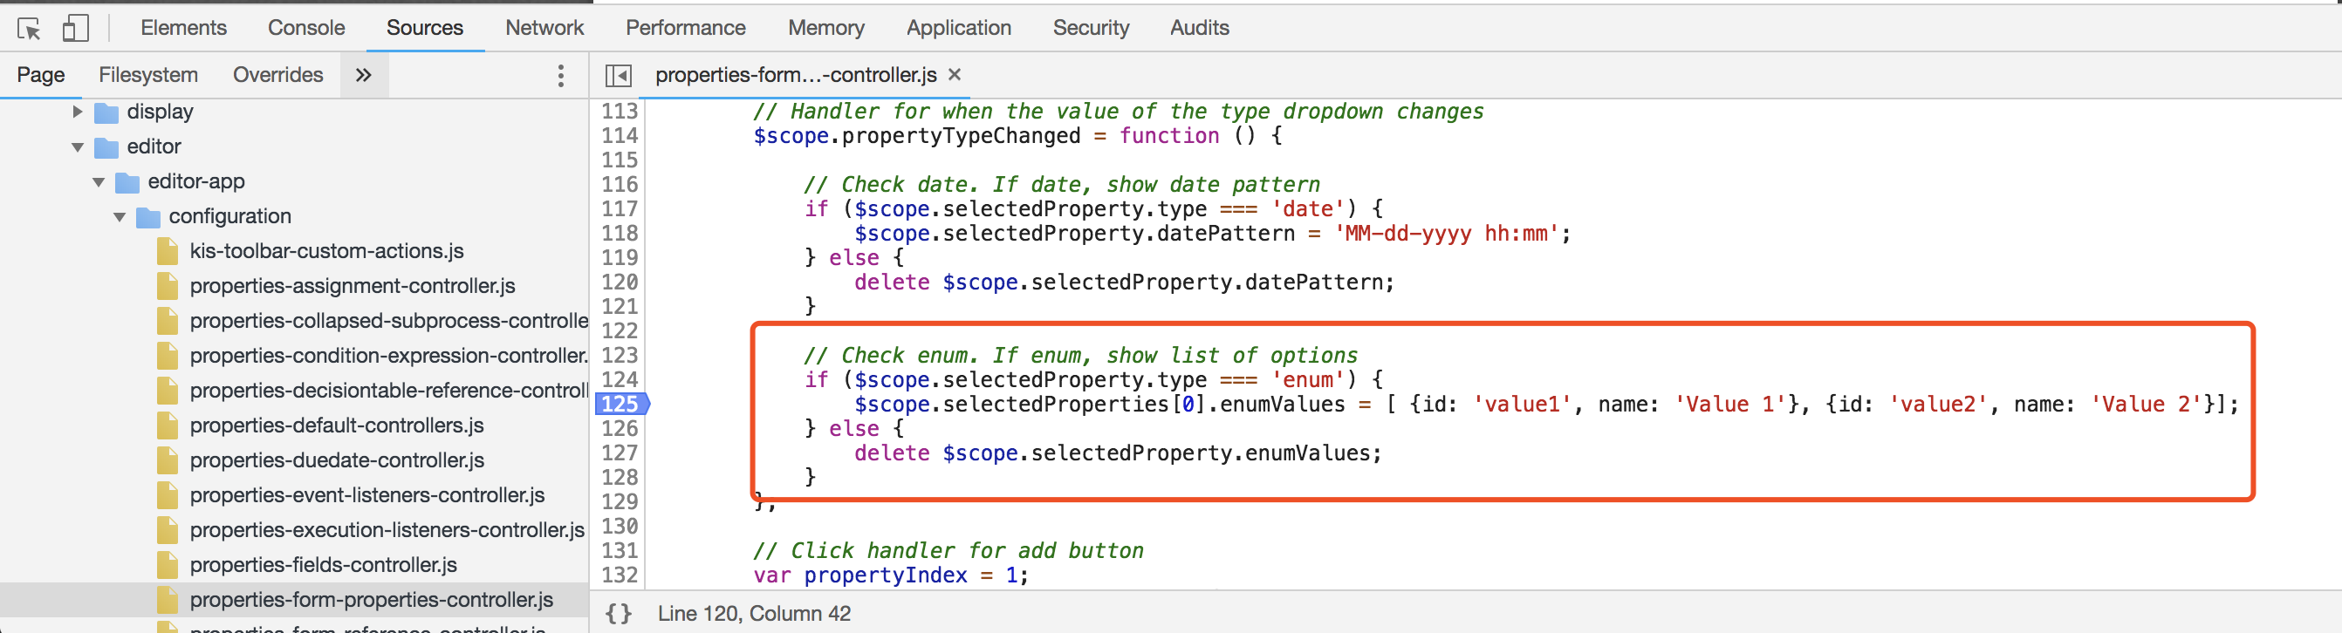Show more navigator tabs via chevron
The height and width of the screenshot is (633, 2342).
[x=364, y=75]
